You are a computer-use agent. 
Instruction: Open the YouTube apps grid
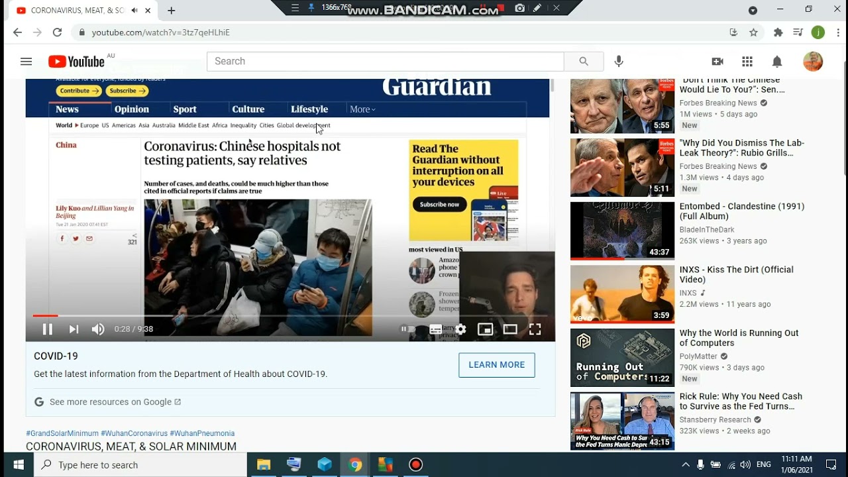747,62
